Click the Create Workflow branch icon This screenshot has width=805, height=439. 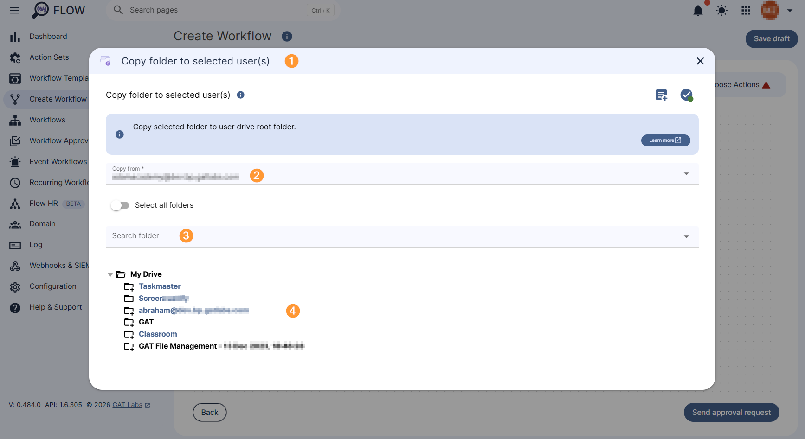(15, 99)
